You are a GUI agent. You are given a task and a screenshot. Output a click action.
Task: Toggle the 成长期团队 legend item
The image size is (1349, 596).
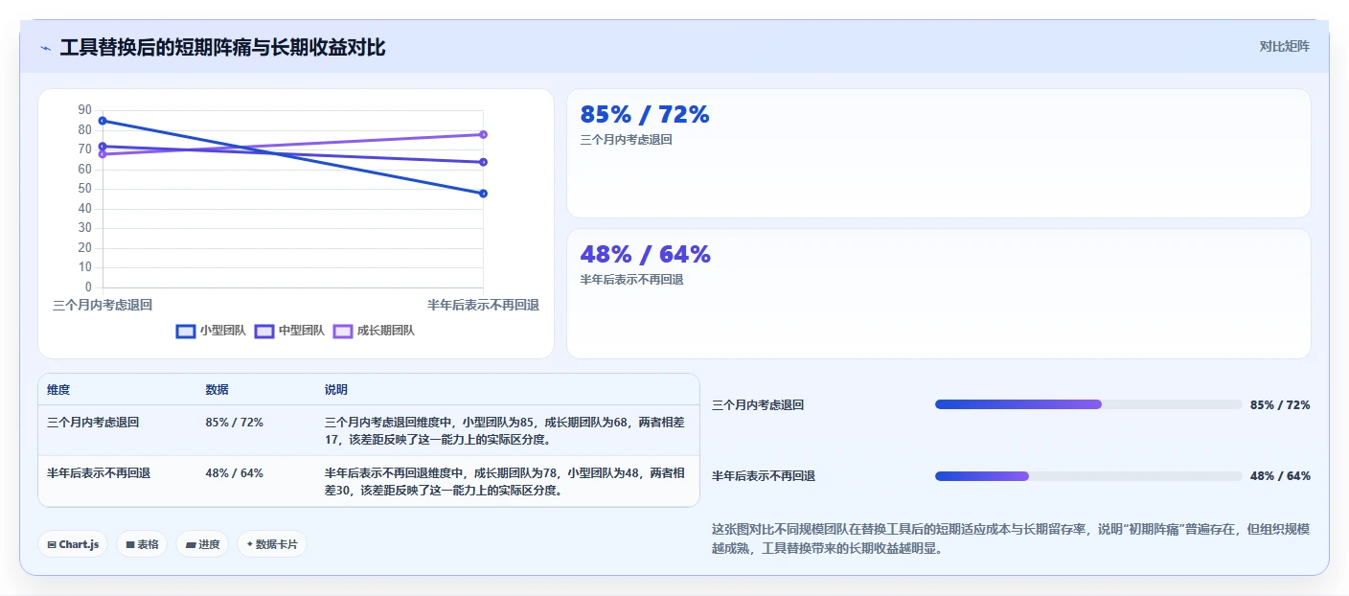pyautogui.click(x=374, y=331)
